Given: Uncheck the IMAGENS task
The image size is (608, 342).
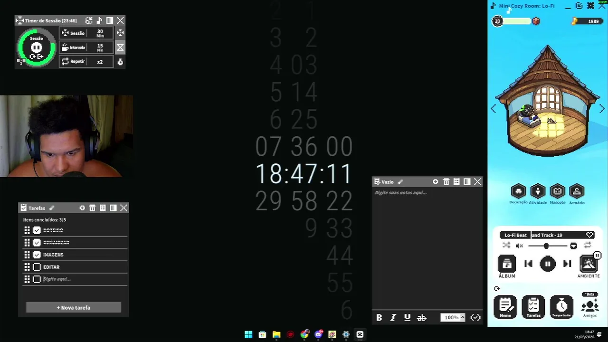Looking at the screenshot, I should [37, 255].
